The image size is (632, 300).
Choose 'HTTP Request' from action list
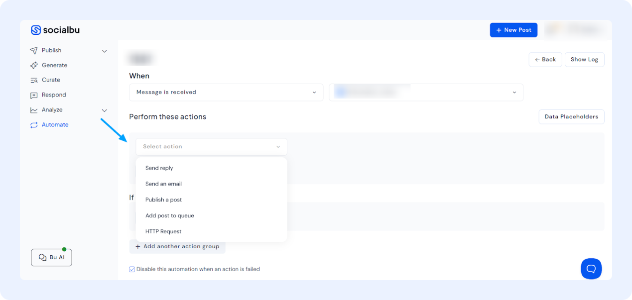coord(163,231)
